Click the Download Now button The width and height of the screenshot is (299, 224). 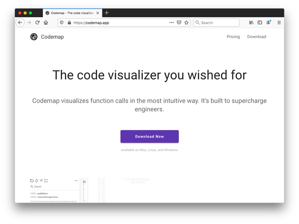149,136
